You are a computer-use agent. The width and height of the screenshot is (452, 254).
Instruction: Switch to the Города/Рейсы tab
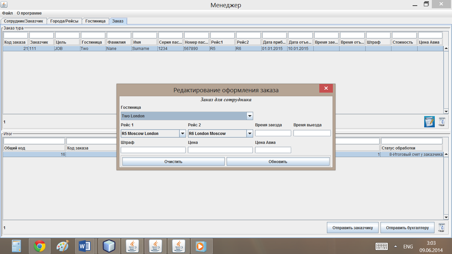coord(64,21)
